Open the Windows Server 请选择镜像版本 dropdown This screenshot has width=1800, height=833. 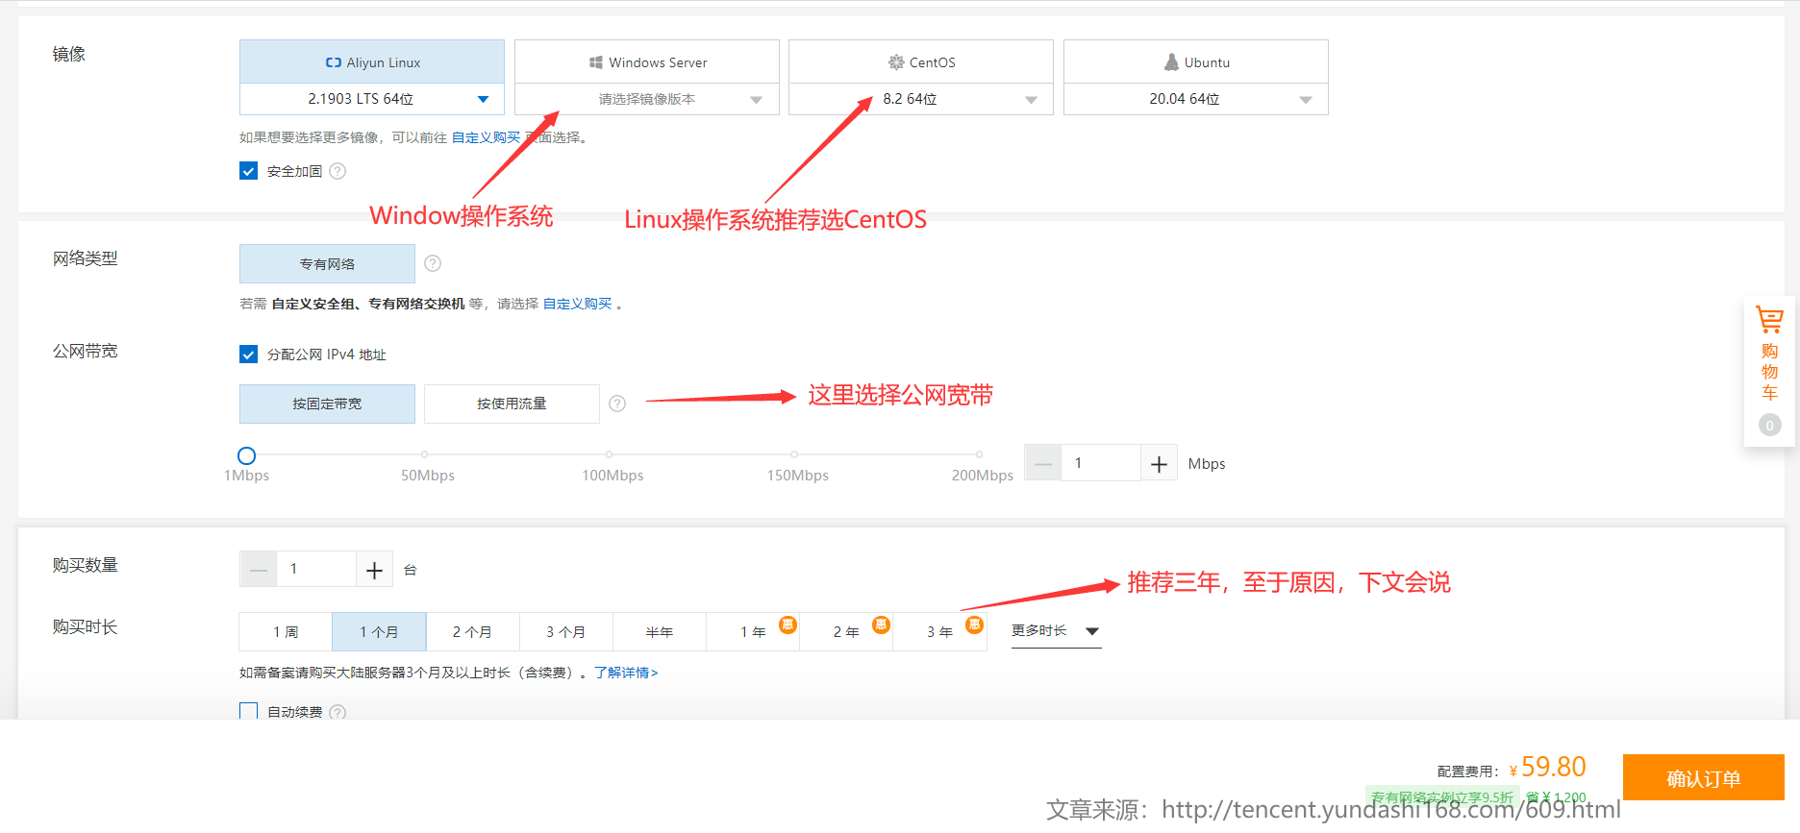pos(647,99)
